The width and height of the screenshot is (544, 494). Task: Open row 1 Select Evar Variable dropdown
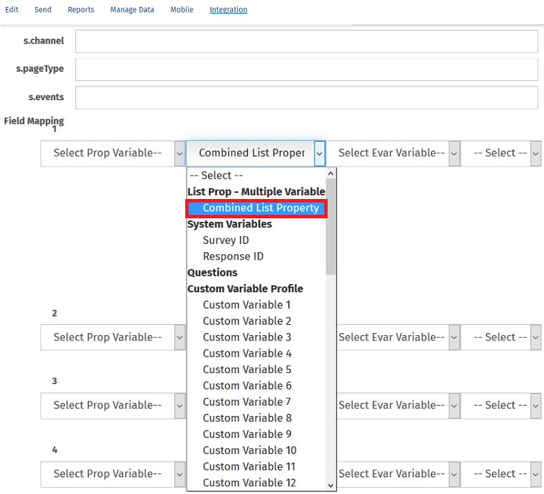pyautogui.click(x=393, y=153)
